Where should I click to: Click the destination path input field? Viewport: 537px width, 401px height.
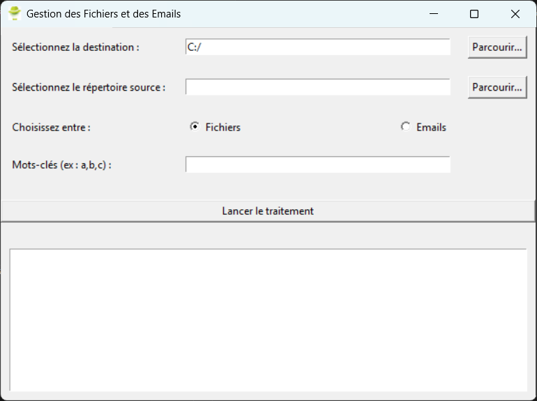coord(318,47)
